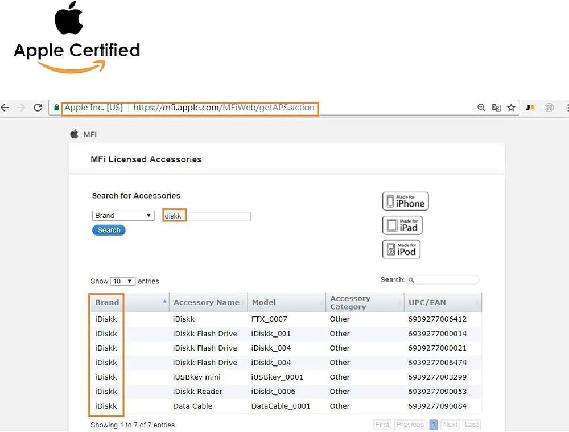The image size is (569, 432).
Task: Click Brand cell in the FTX_0007 row
Action: coord(106,319)
